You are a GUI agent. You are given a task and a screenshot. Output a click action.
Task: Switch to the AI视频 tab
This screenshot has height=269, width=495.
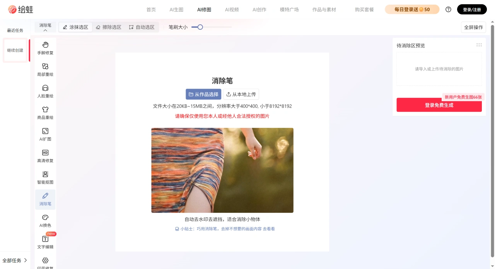point(232,10)
